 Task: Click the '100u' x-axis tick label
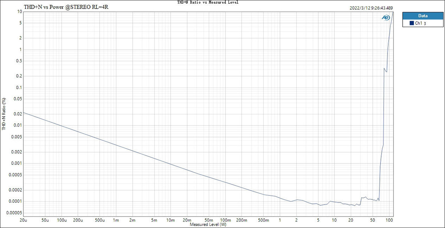(x=62, y=219)
